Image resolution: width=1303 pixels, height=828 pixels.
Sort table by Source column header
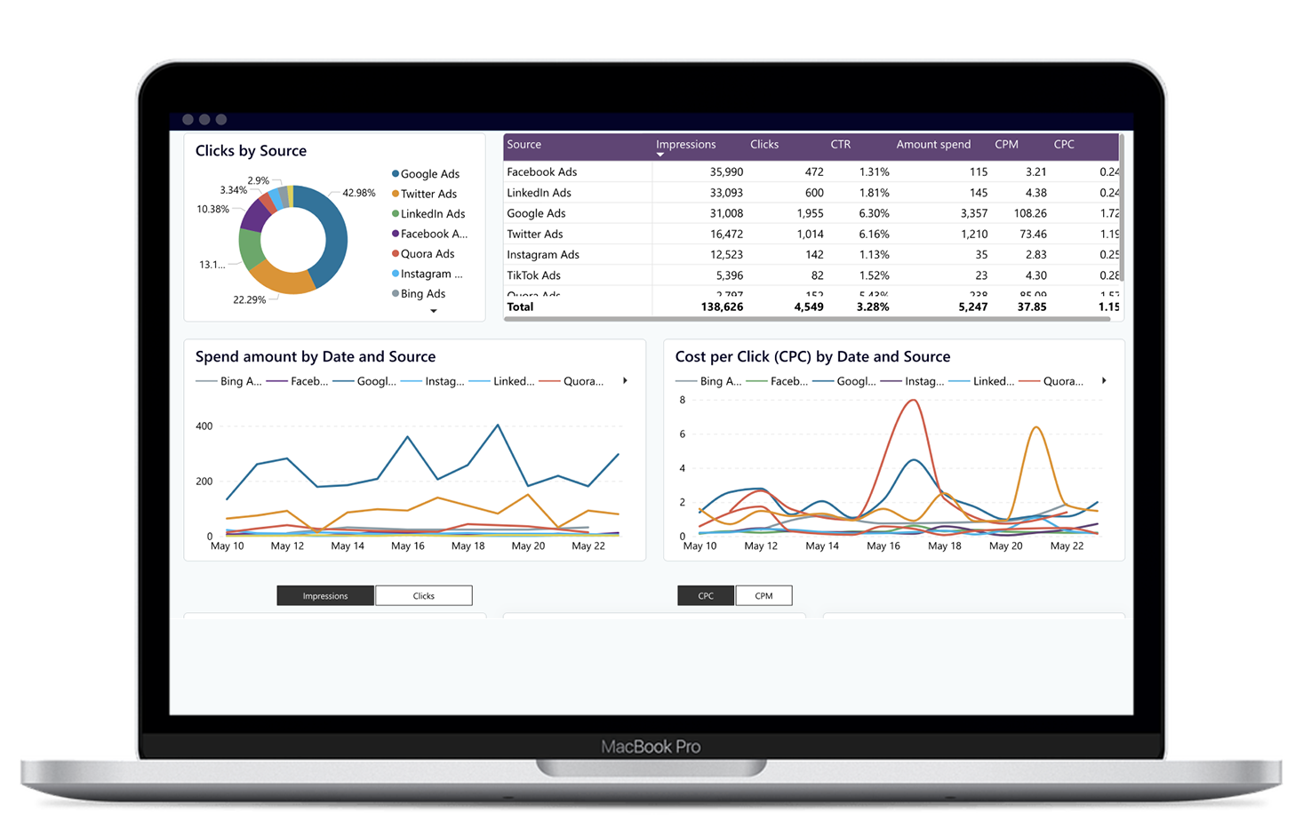(524, 145)
